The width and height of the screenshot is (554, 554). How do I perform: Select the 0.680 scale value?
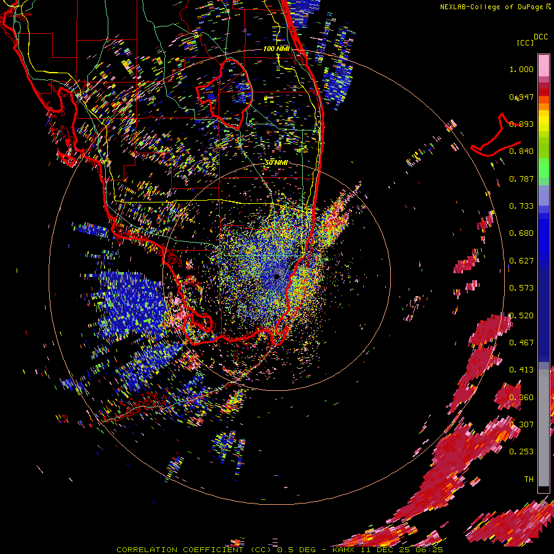tap(521, 233)
